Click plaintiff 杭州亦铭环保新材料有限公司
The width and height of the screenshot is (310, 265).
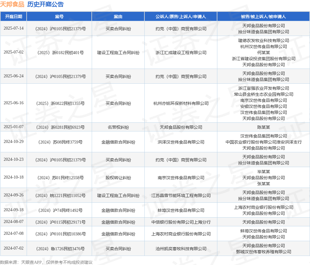[x=181, y=103]
